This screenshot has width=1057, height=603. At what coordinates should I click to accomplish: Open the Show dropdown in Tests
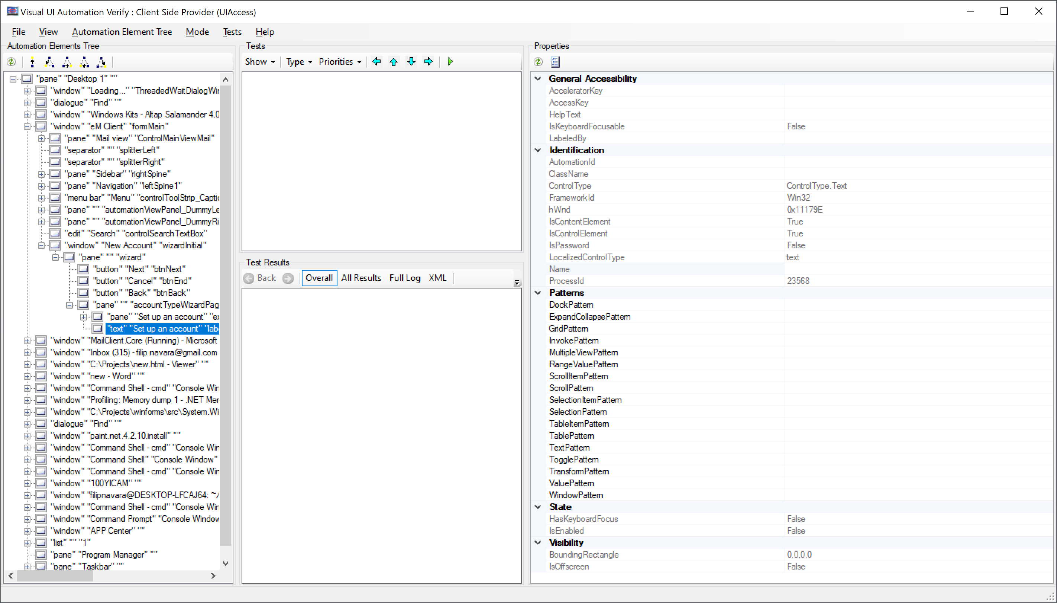click(x=260, y=62)
